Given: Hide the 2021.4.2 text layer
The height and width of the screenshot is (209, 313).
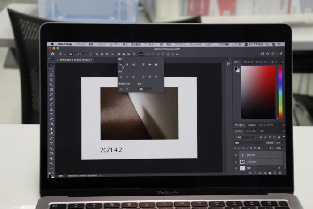Looking at the screenshot, I should [236, 155].
